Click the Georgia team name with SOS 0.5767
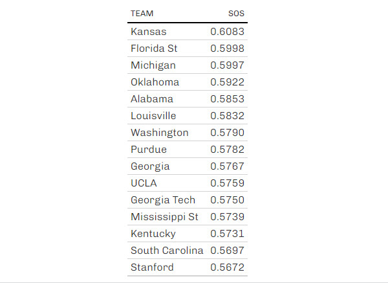The height and width of the screenshot is (283, 388). pos(150,166)
